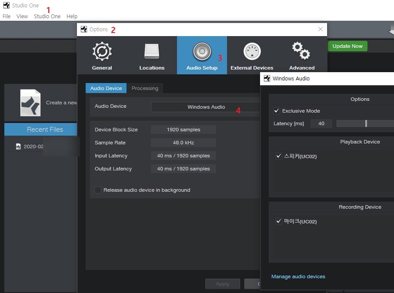Click the Apply button
Screen dimensions: 394x293
coord(222,284)
